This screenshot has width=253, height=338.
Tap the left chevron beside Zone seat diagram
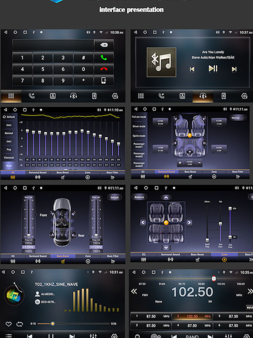point(143,222)
